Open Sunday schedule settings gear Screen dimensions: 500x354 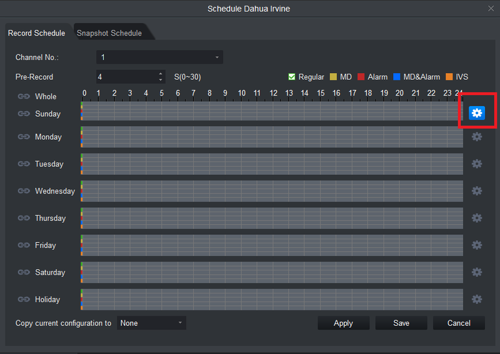point(477,113)
